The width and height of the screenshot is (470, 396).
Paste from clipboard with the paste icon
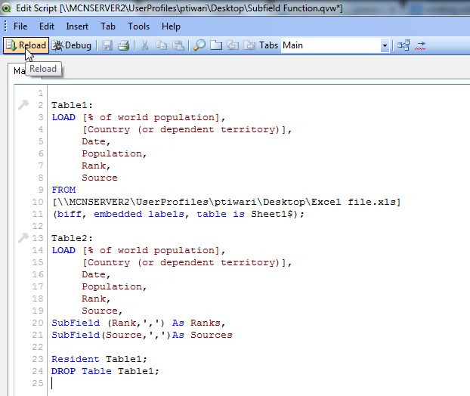[178, 45]
